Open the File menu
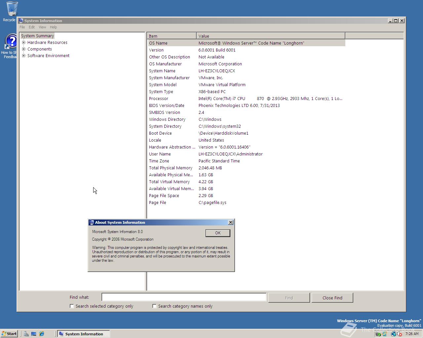This screenshot has width=423, height=338. 22,27
